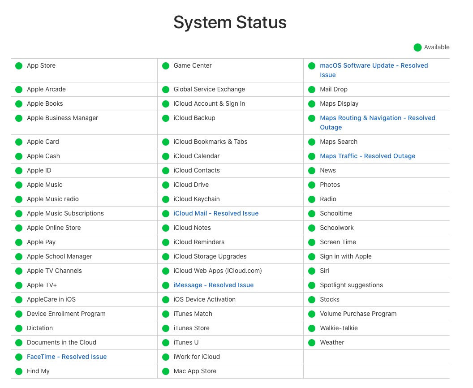View the iMessage Resolved Issue details
This screenshot has width=473, height=388.
(x=214, y=285)
